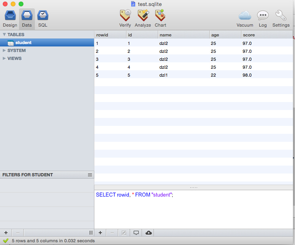This screenshot has width=295, height=245.
Task: Click the split pane divider dots handle
Action: (193, 187)
